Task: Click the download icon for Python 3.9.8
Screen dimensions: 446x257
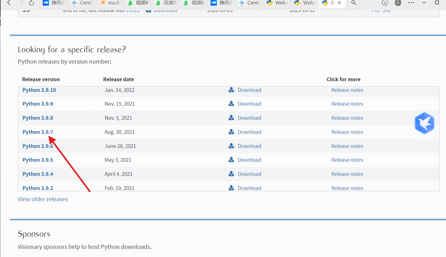Action: coord(231,118)
